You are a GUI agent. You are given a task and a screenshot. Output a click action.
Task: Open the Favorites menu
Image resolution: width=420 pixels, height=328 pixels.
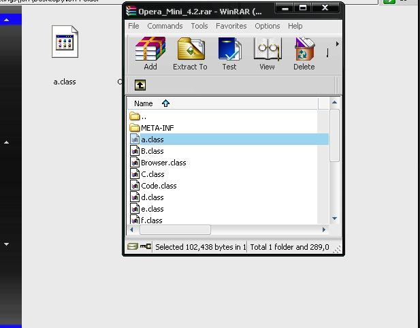click(231, 26)
